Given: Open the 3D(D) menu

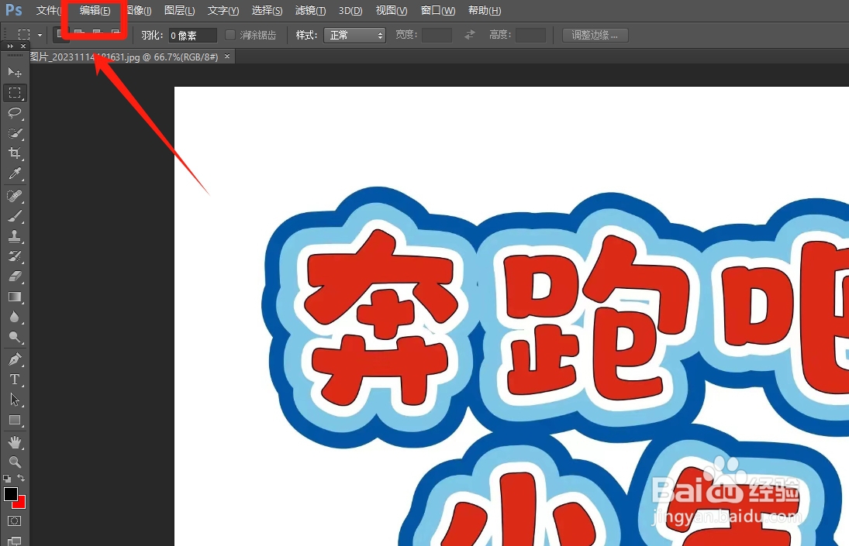Looking at the screenshot, I should (350, 10).
